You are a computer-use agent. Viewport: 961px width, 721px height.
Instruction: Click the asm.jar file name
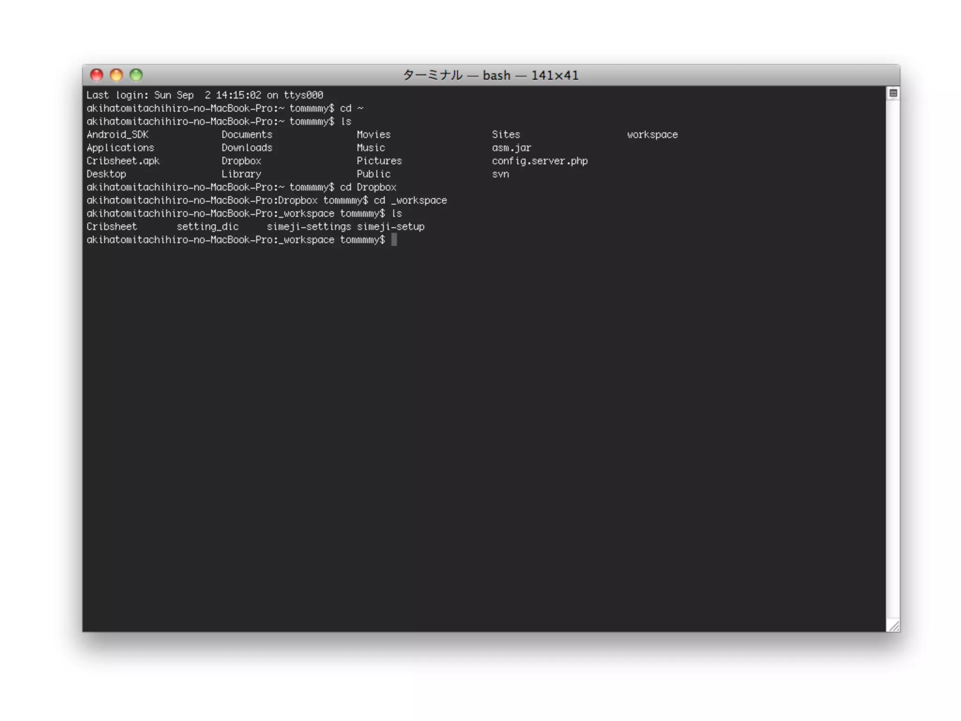pos(511,148)
